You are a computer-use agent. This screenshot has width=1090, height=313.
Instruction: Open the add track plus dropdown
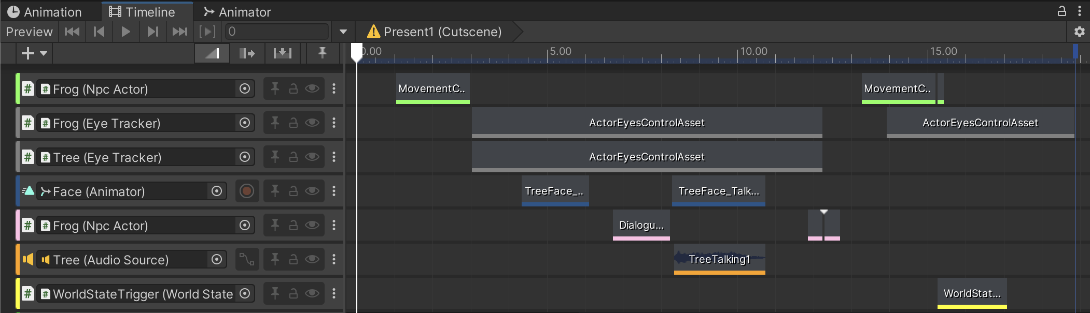(x=34, y=53)
